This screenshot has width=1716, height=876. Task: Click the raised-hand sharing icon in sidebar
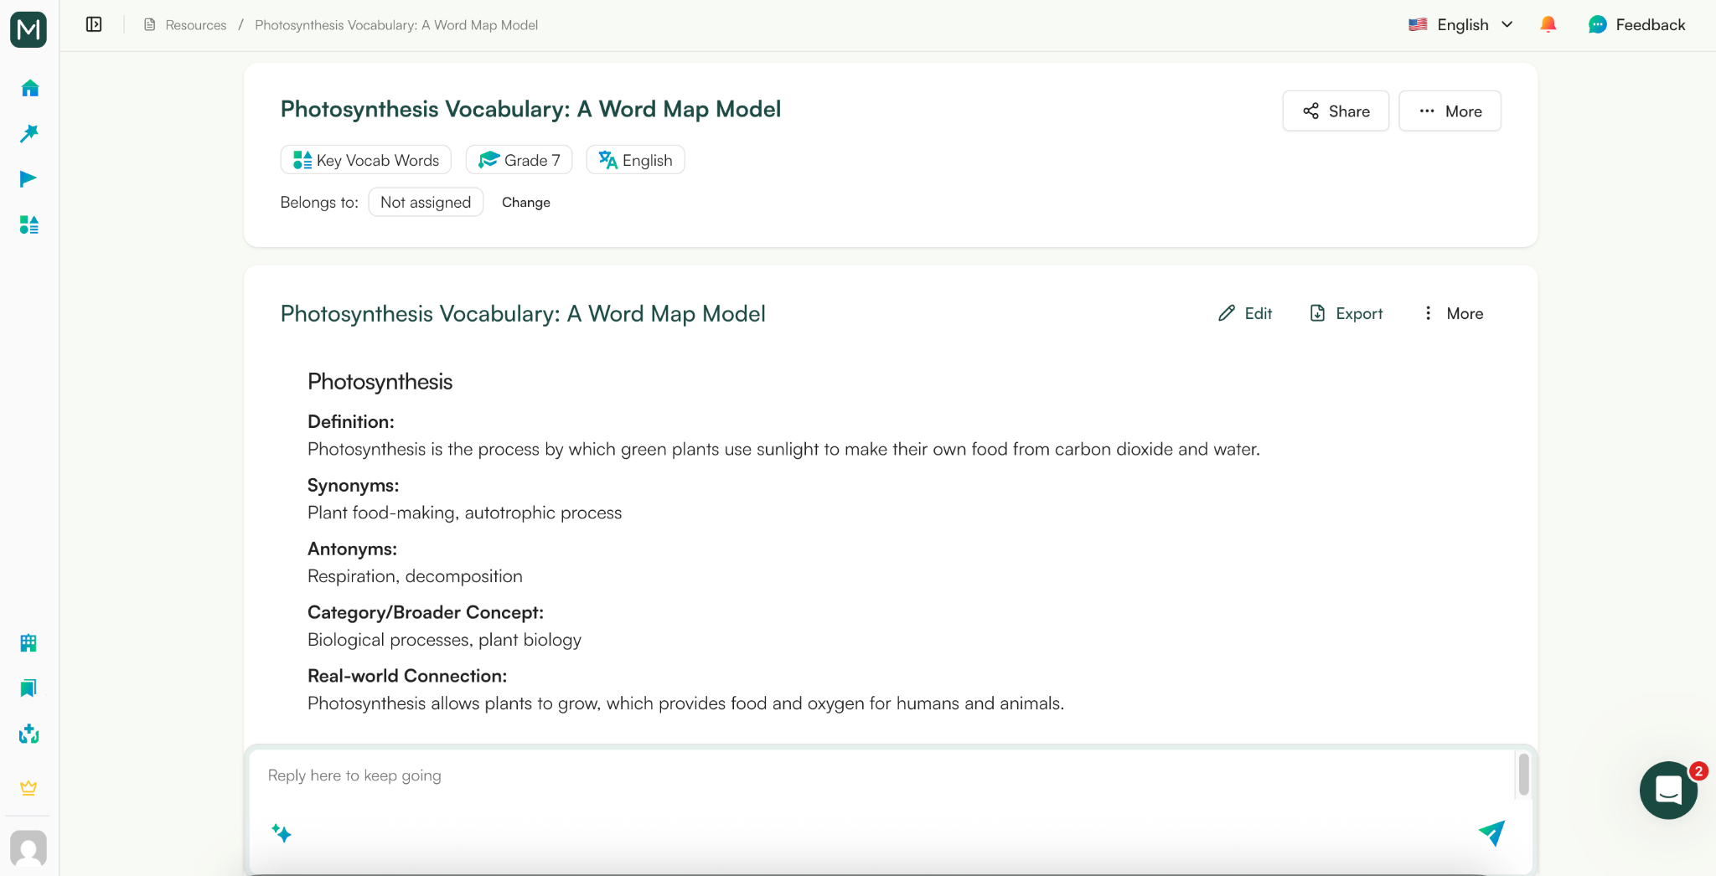[x=28, y=734]
